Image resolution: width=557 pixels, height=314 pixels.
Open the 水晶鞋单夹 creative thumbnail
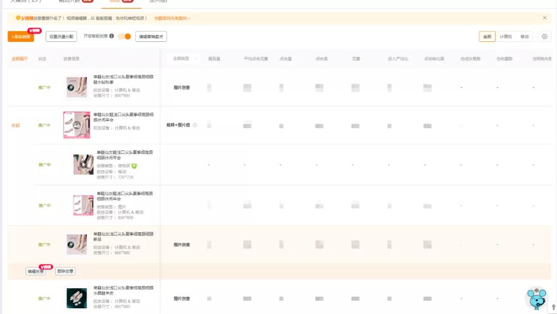coord(76,298)
